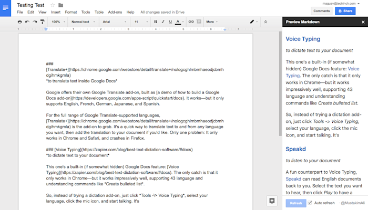Expand the More toolbar options
The width and height of the screenshot is (368, 210).
point(212,22)
